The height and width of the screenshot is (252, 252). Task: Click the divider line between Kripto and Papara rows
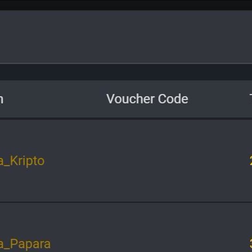(x=126, y=202)
